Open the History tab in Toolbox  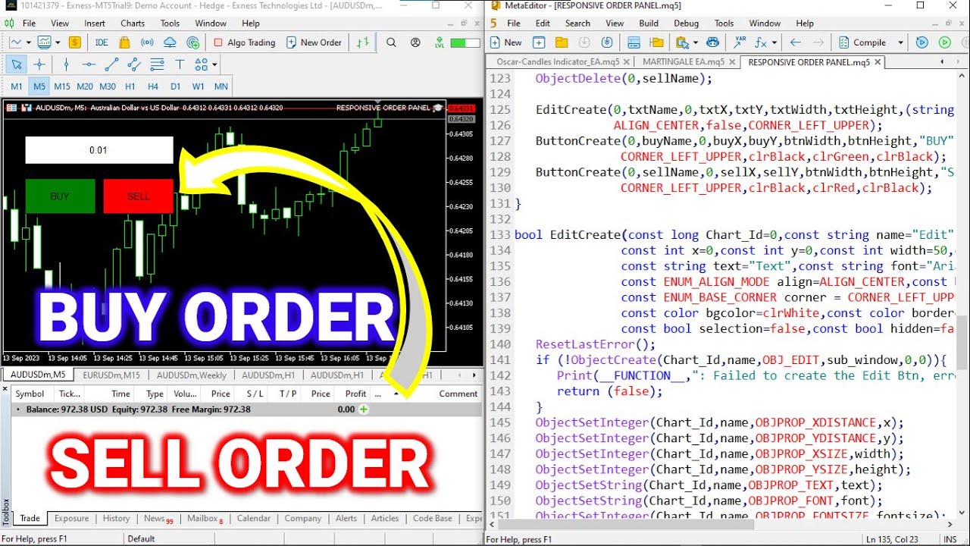click(x=116, y=519)
